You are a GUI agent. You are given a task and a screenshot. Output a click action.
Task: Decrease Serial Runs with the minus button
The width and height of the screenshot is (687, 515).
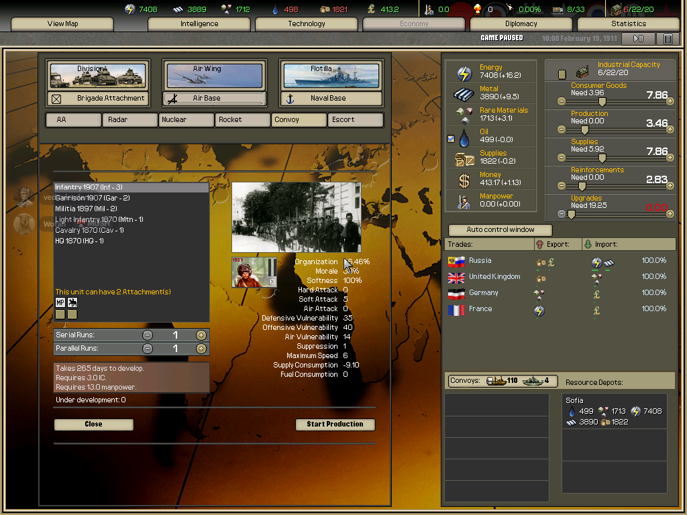[x=148, y=335]
